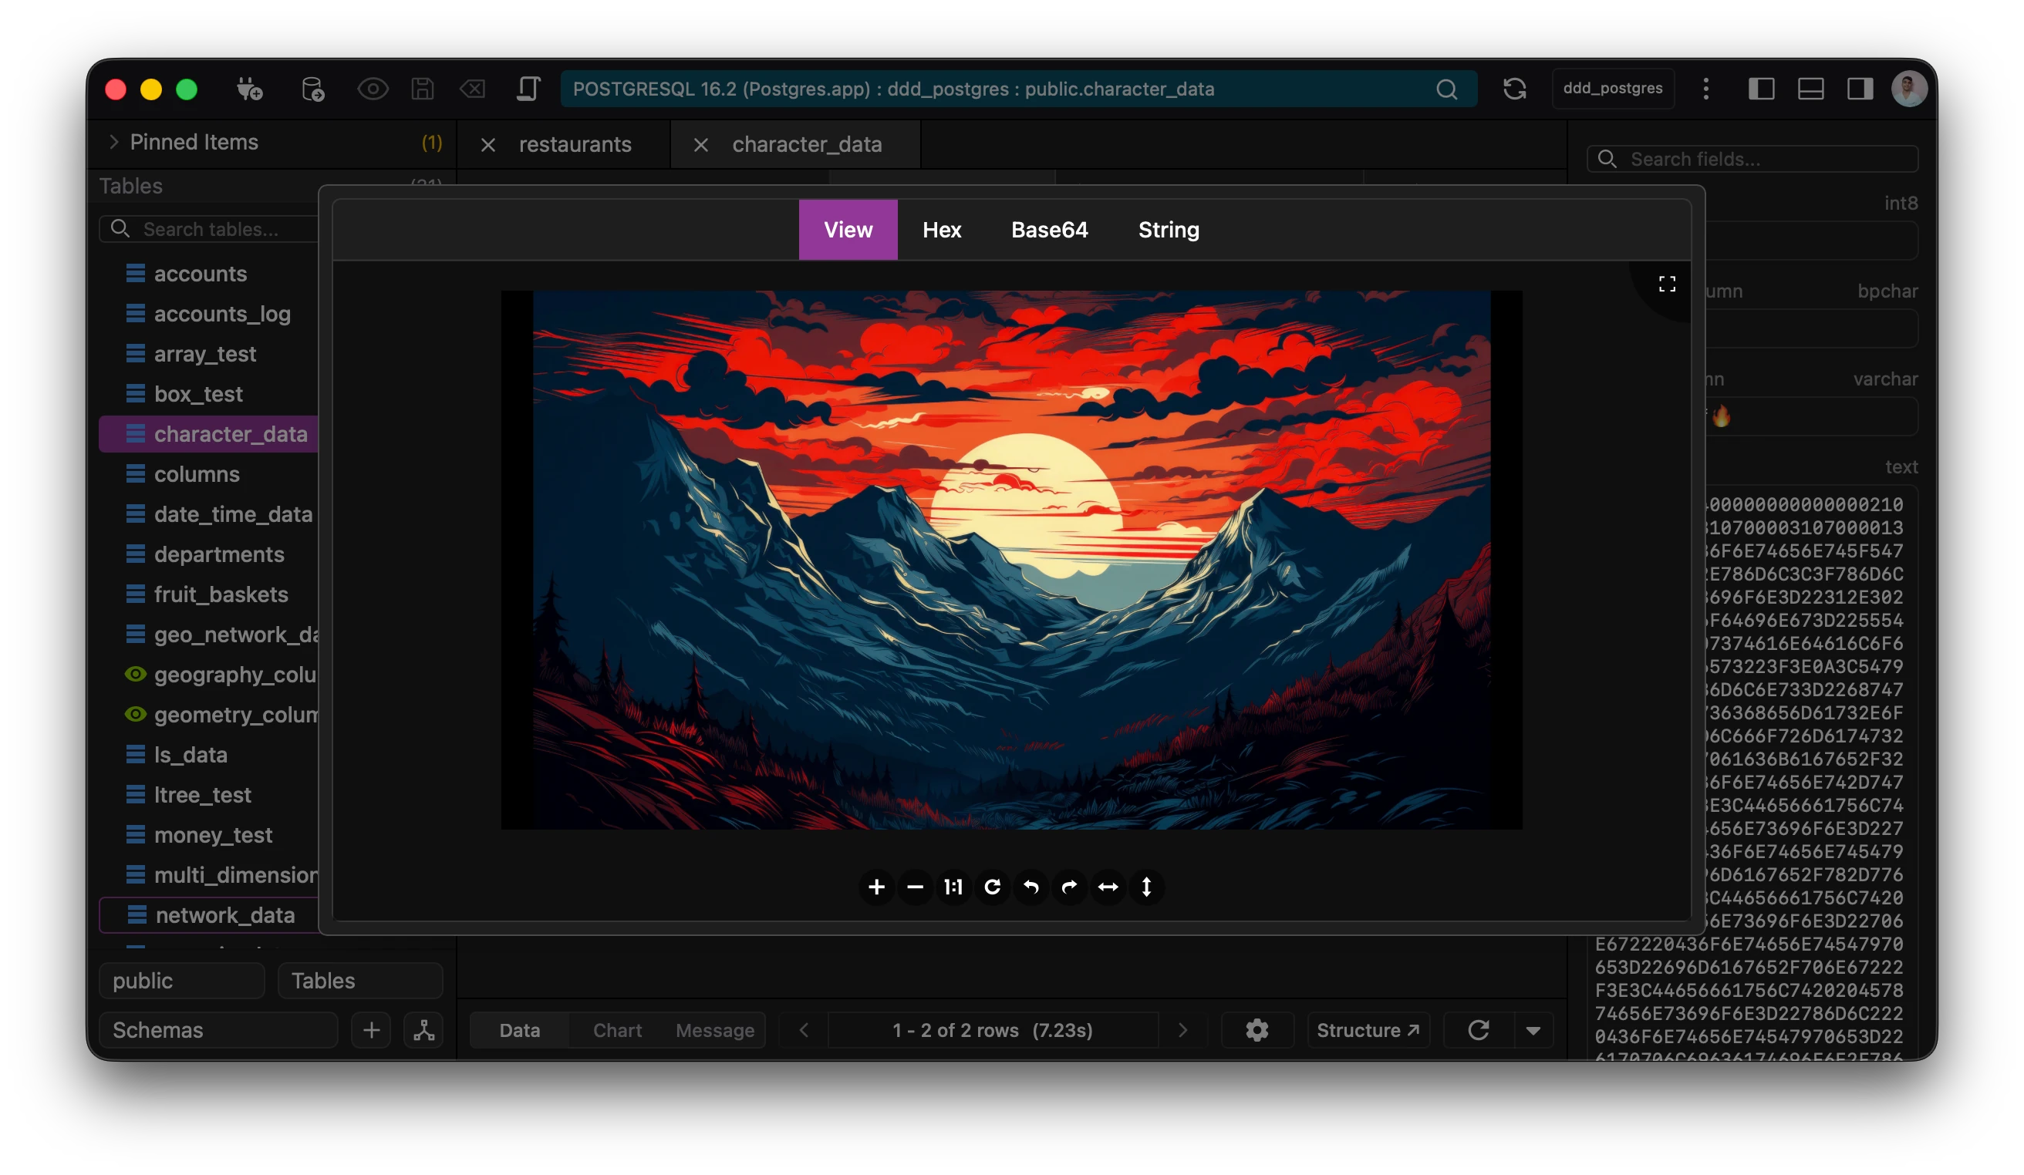Switch to the Hex tab
The height and width of the screenshot is (1175, 2024).
(x=941, y=230)
